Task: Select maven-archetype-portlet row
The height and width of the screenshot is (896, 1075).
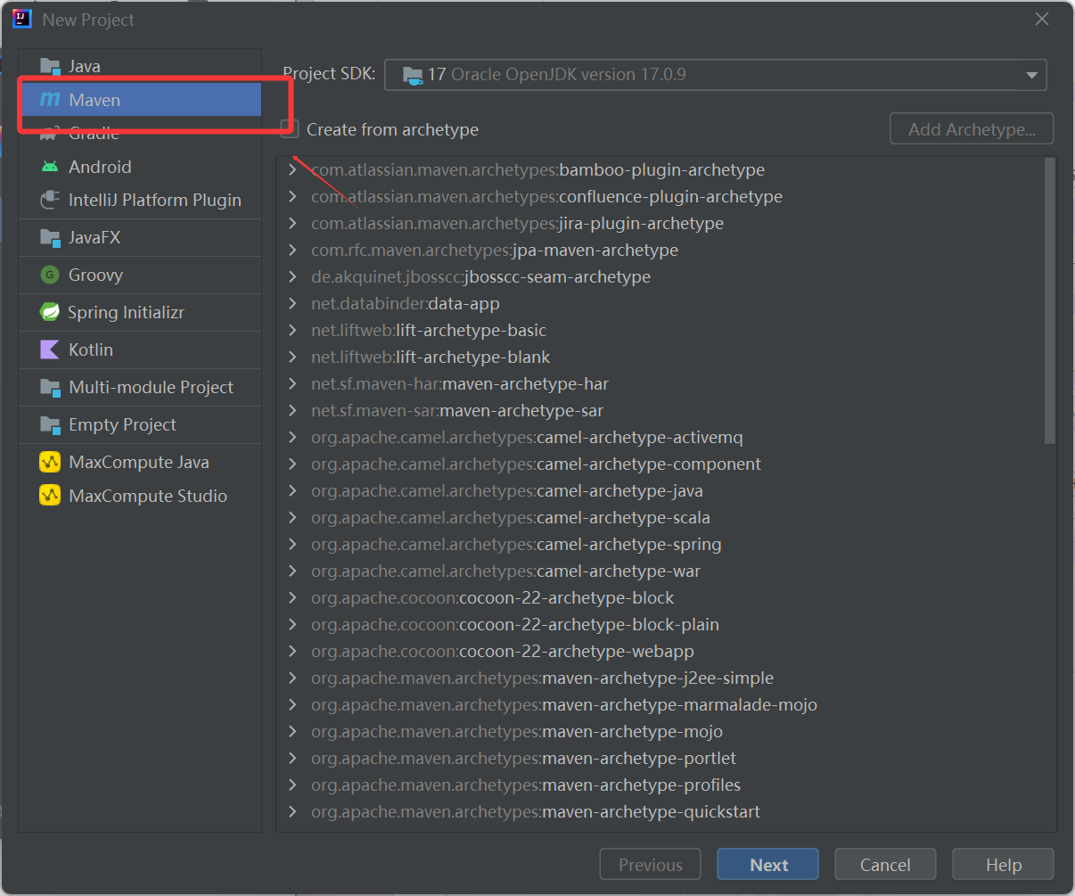Action: coord(660,758)
